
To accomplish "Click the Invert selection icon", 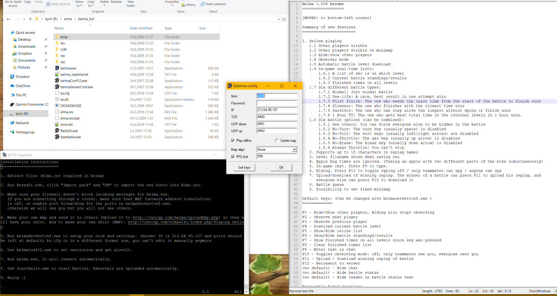I will [x=202, y=4].
